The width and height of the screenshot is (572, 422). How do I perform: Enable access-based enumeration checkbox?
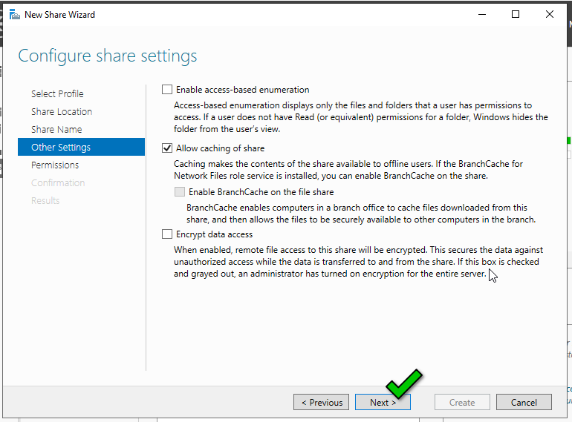click(167, 90)
